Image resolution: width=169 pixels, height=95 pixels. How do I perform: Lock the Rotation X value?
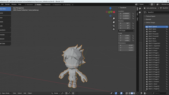[133, 23]
